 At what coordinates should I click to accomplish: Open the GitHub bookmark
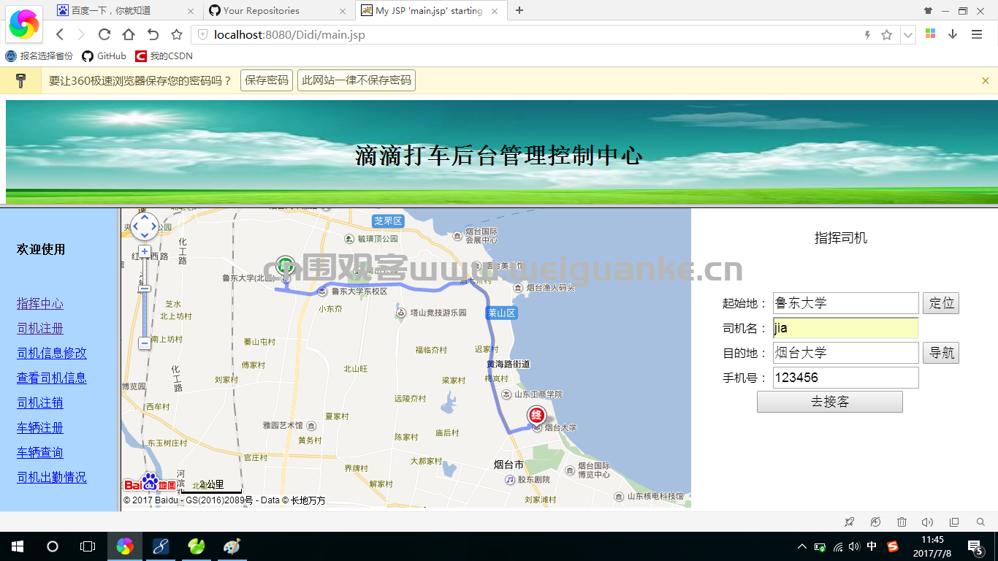[x=104, y=56]
